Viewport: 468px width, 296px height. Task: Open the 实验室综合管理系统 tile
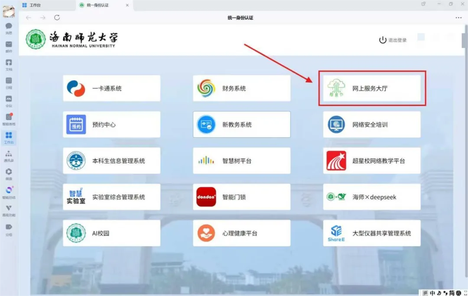(112, 197)
